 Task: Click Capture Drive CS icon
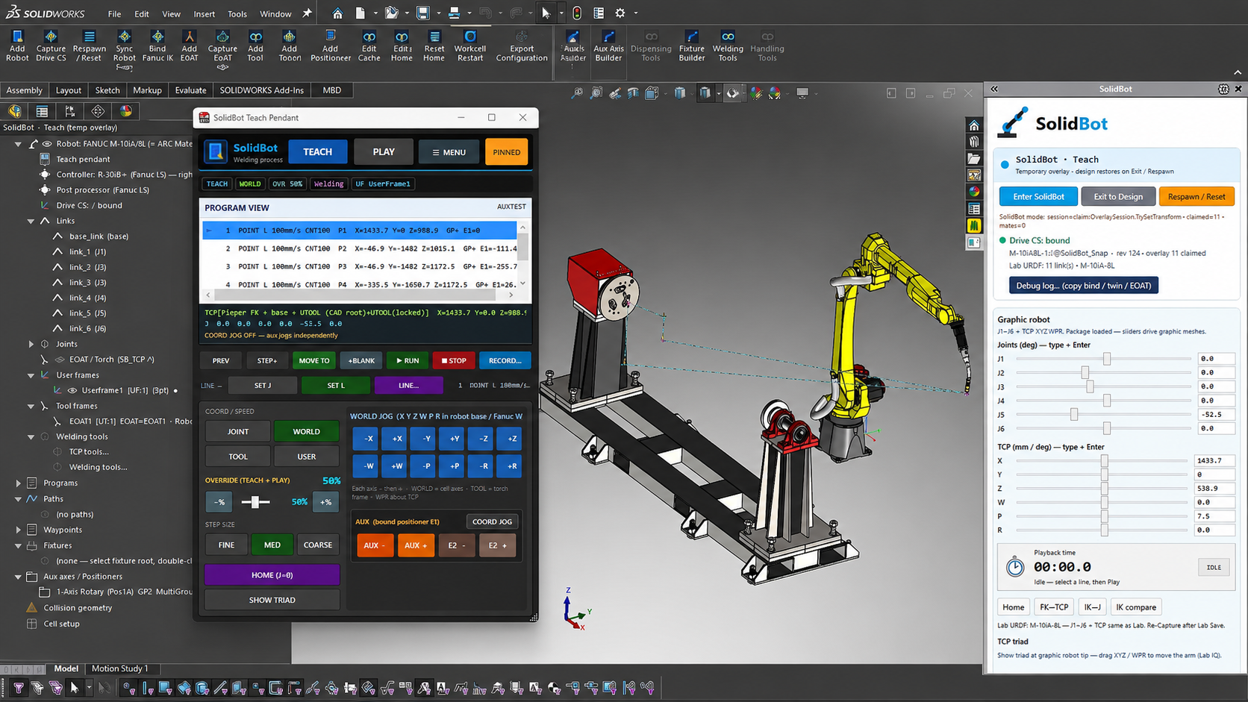[x=51, y=46]
